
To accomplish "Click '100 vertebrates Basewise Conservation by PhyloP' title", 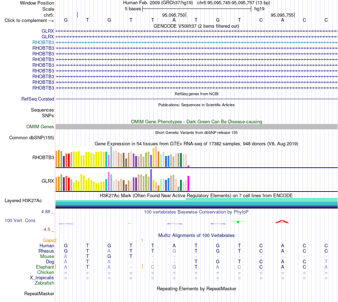I will [x=196, y=212].
